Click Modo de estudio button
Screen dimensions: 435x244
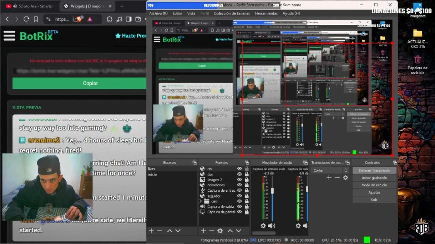click(x=374, y=185)
